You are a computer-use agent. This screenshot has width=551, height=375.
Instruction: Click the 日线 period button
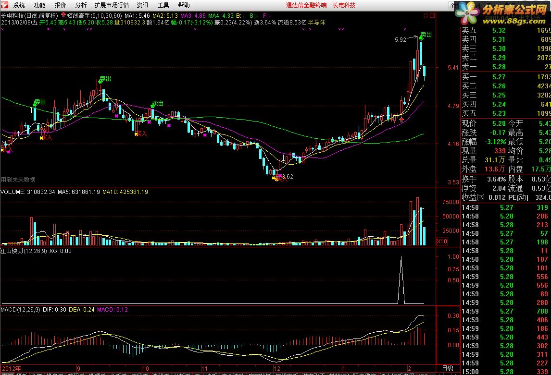447,368
